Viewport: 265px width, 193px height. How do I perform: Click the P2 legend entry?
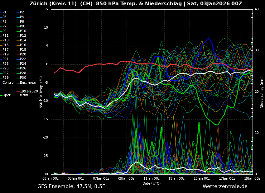point(22,12)
